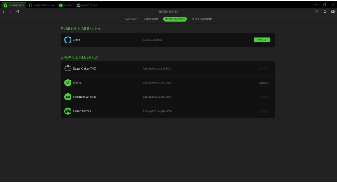The width and height of the screenshot is (337, 183).
Task: Click Remove for Linked Games
Action: tap(263, 111)
